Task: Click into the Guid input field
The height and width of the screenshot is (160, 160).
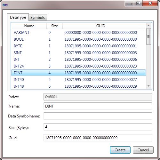Action: (x=98, y=138)
